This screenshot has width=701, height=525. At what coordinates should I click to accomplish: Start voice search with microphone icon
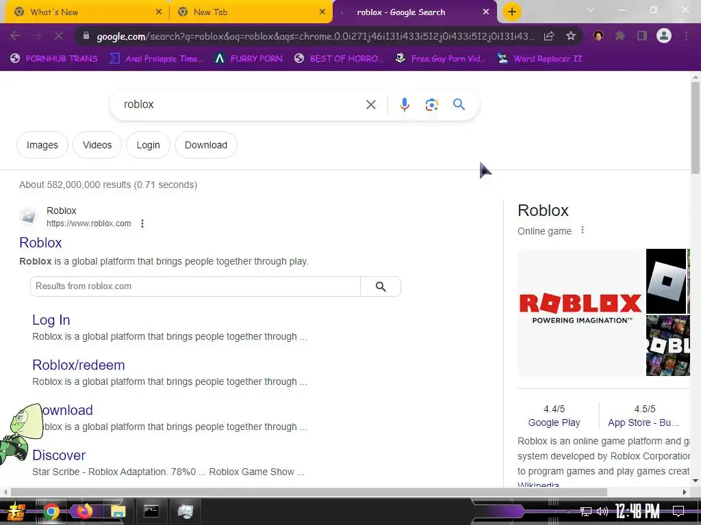[x=404, y=105]
